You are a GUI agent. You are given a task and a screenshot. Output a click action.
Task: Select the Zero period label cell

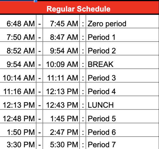tap(122, 21)
